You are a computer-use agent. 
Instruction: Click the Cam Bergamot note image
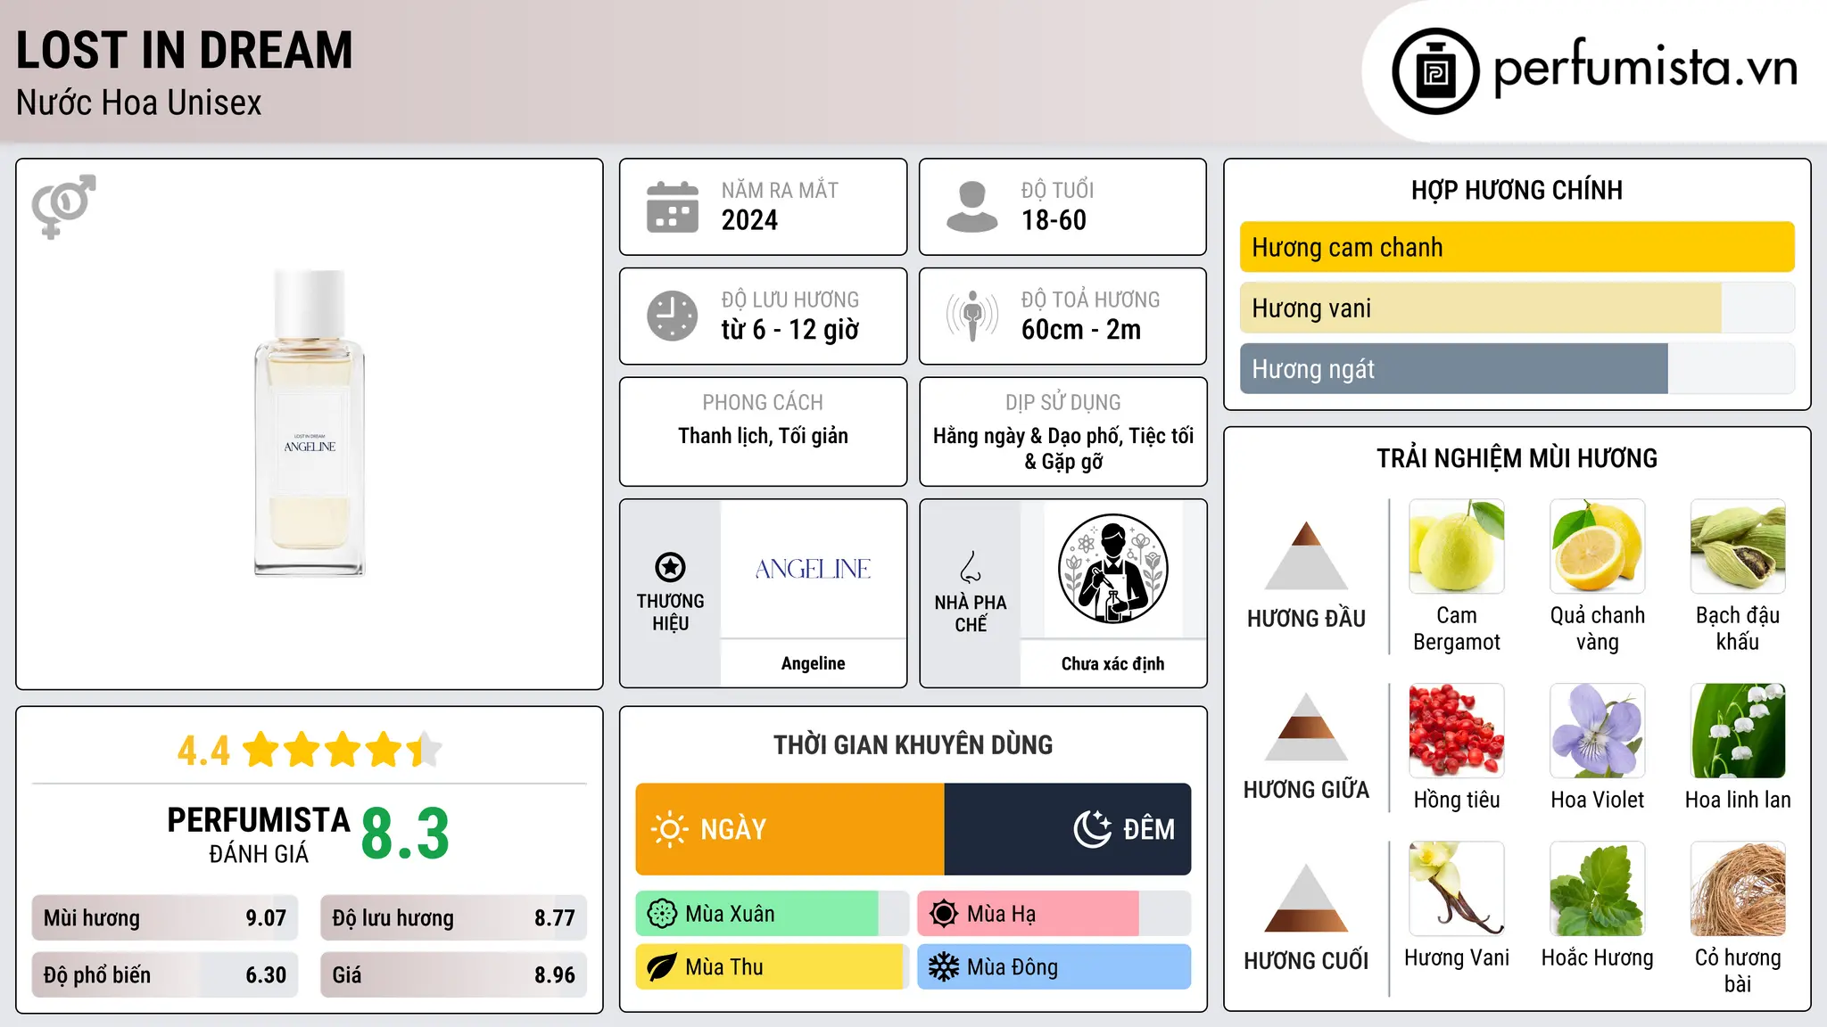(x=1457, y=546)
